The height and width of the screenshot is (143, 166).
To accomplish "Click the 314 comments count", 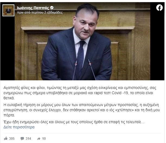I will (x=28, y=139).
